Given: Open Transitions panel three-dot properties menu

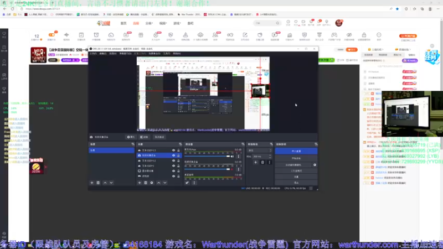Looking at the screenshot, I should [269, 162].
